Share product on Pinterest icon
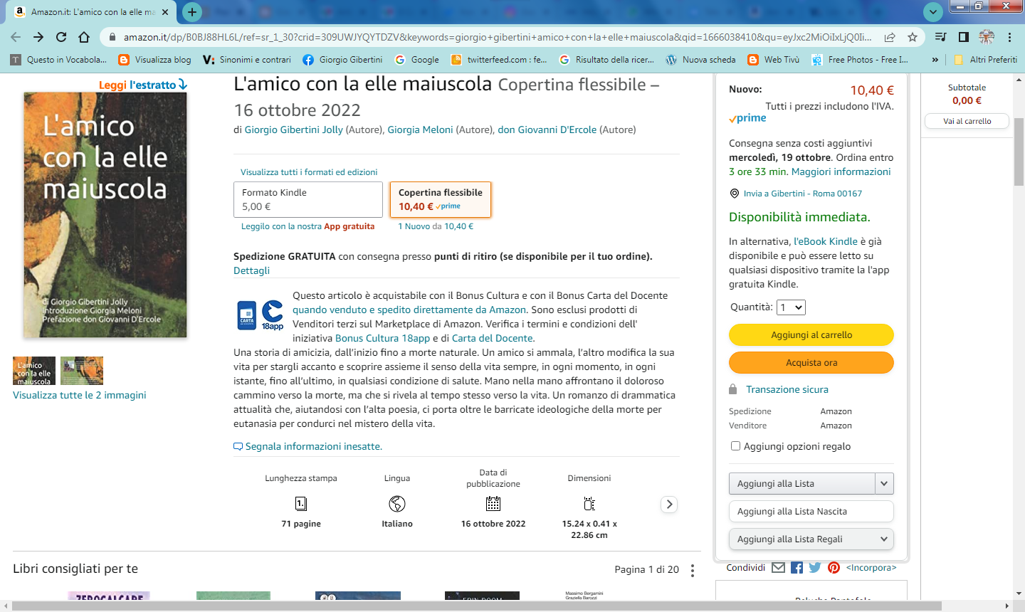This screenshot has height=612, width=1025. pos(834,567)
